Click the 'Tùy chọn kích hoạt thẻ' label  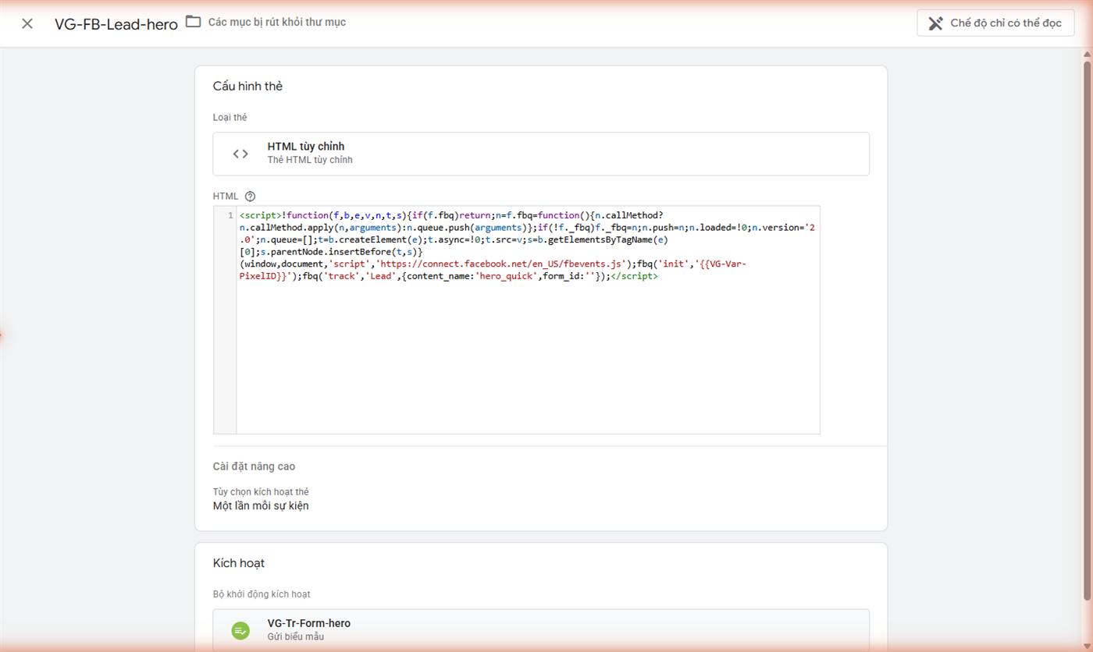click(x=261, y=492)
